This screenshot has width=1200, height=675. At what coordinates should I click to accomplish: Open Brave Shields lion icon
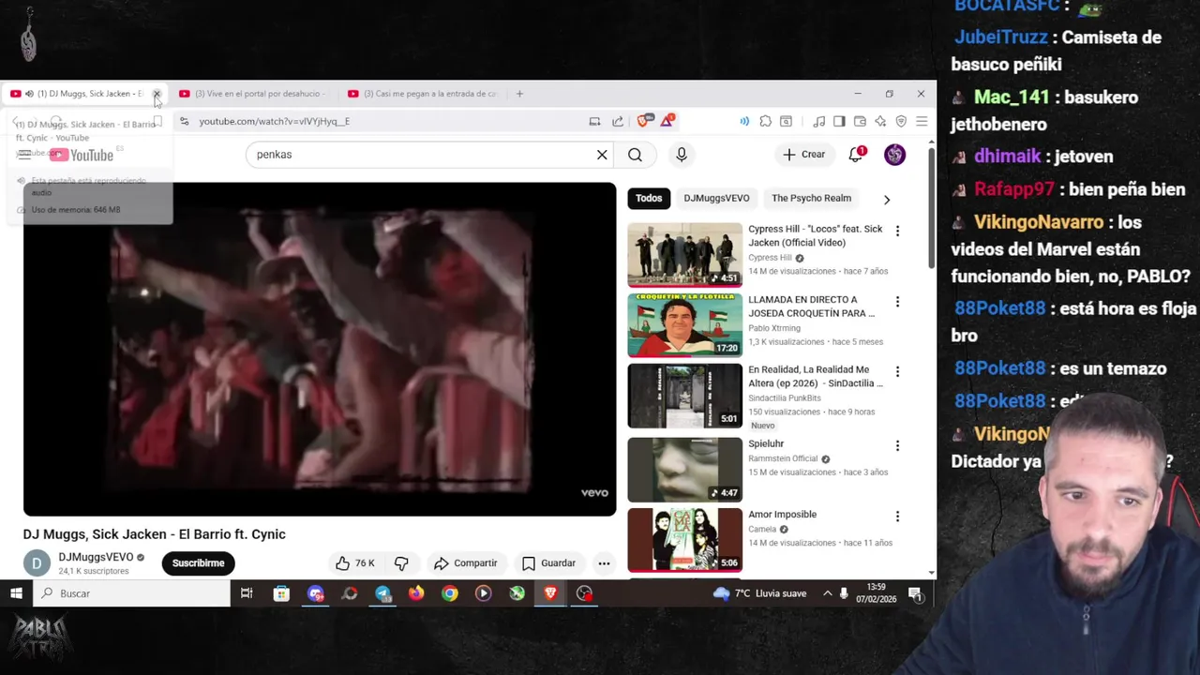[643, 121]
